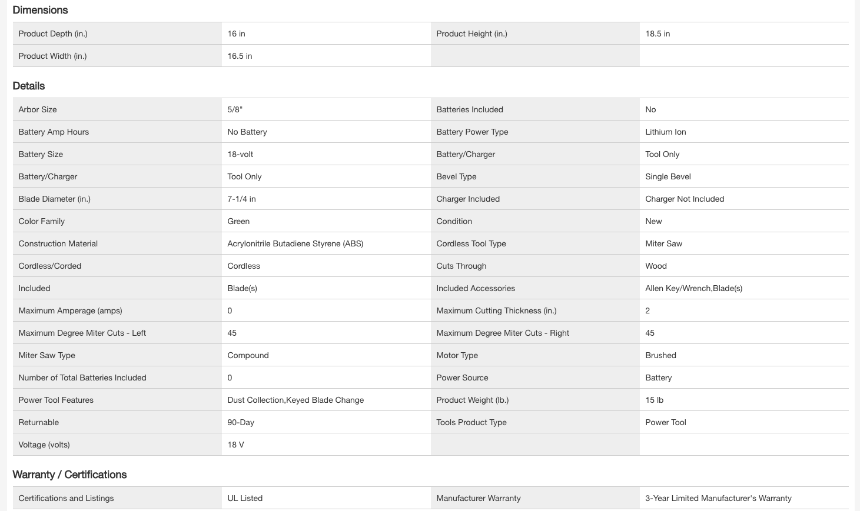This screenshot has width=860, height=511.
Task: Click the Details section heading
Action: click(29, 86)
